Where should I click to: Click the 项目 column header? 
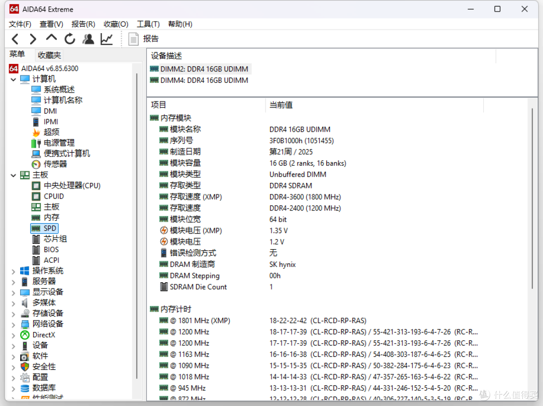click(158, 105)
